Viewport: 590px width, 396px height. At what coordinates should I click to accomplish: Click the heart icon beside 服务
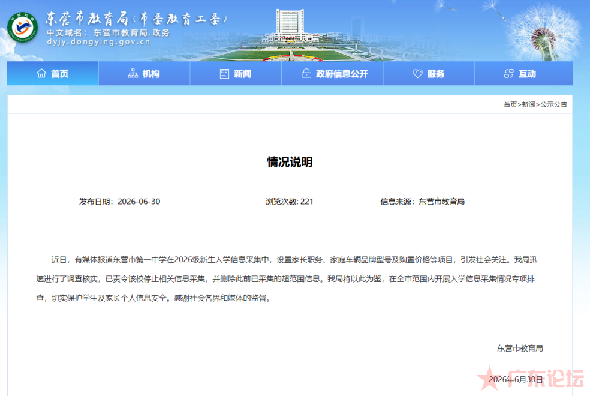click(x=418, y=74)
